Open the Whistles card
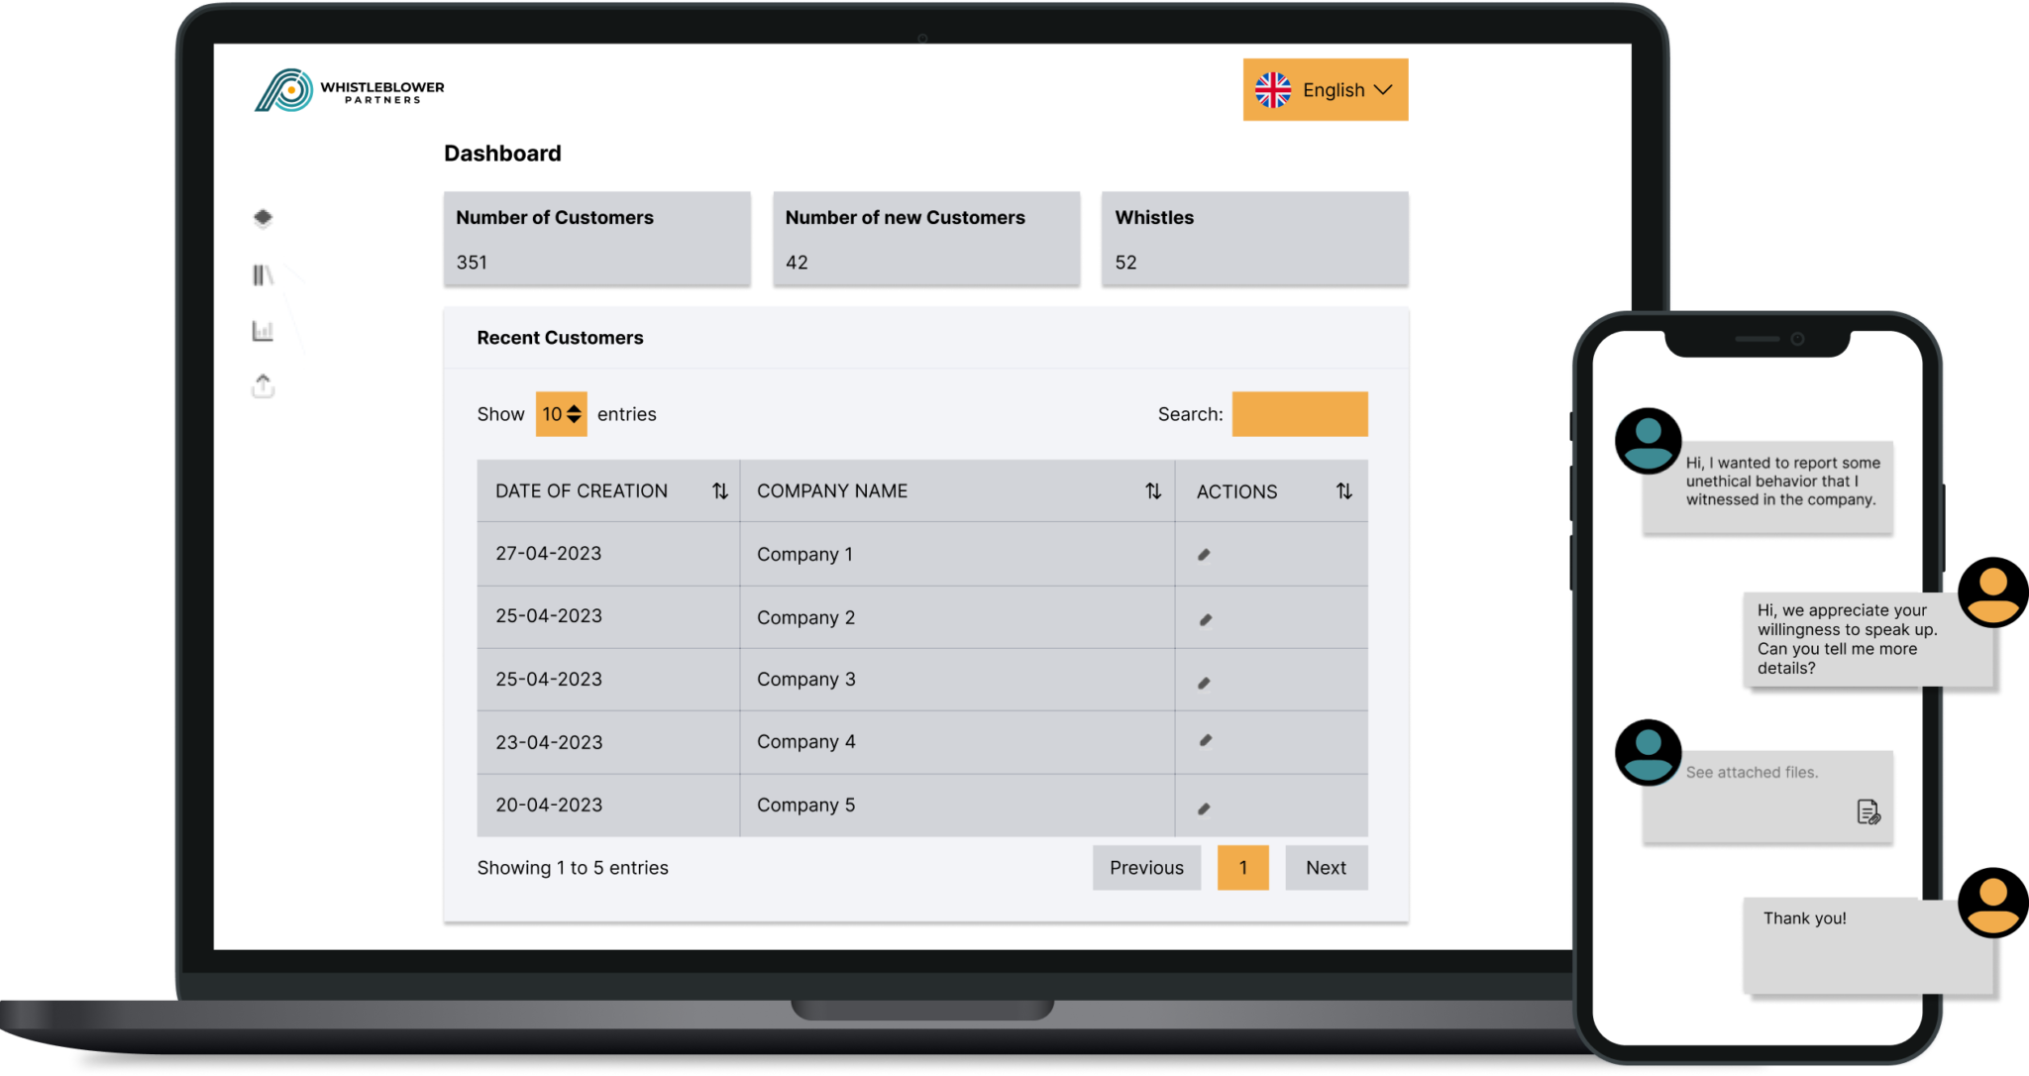2029x1076 pixels. point(1255,239)
